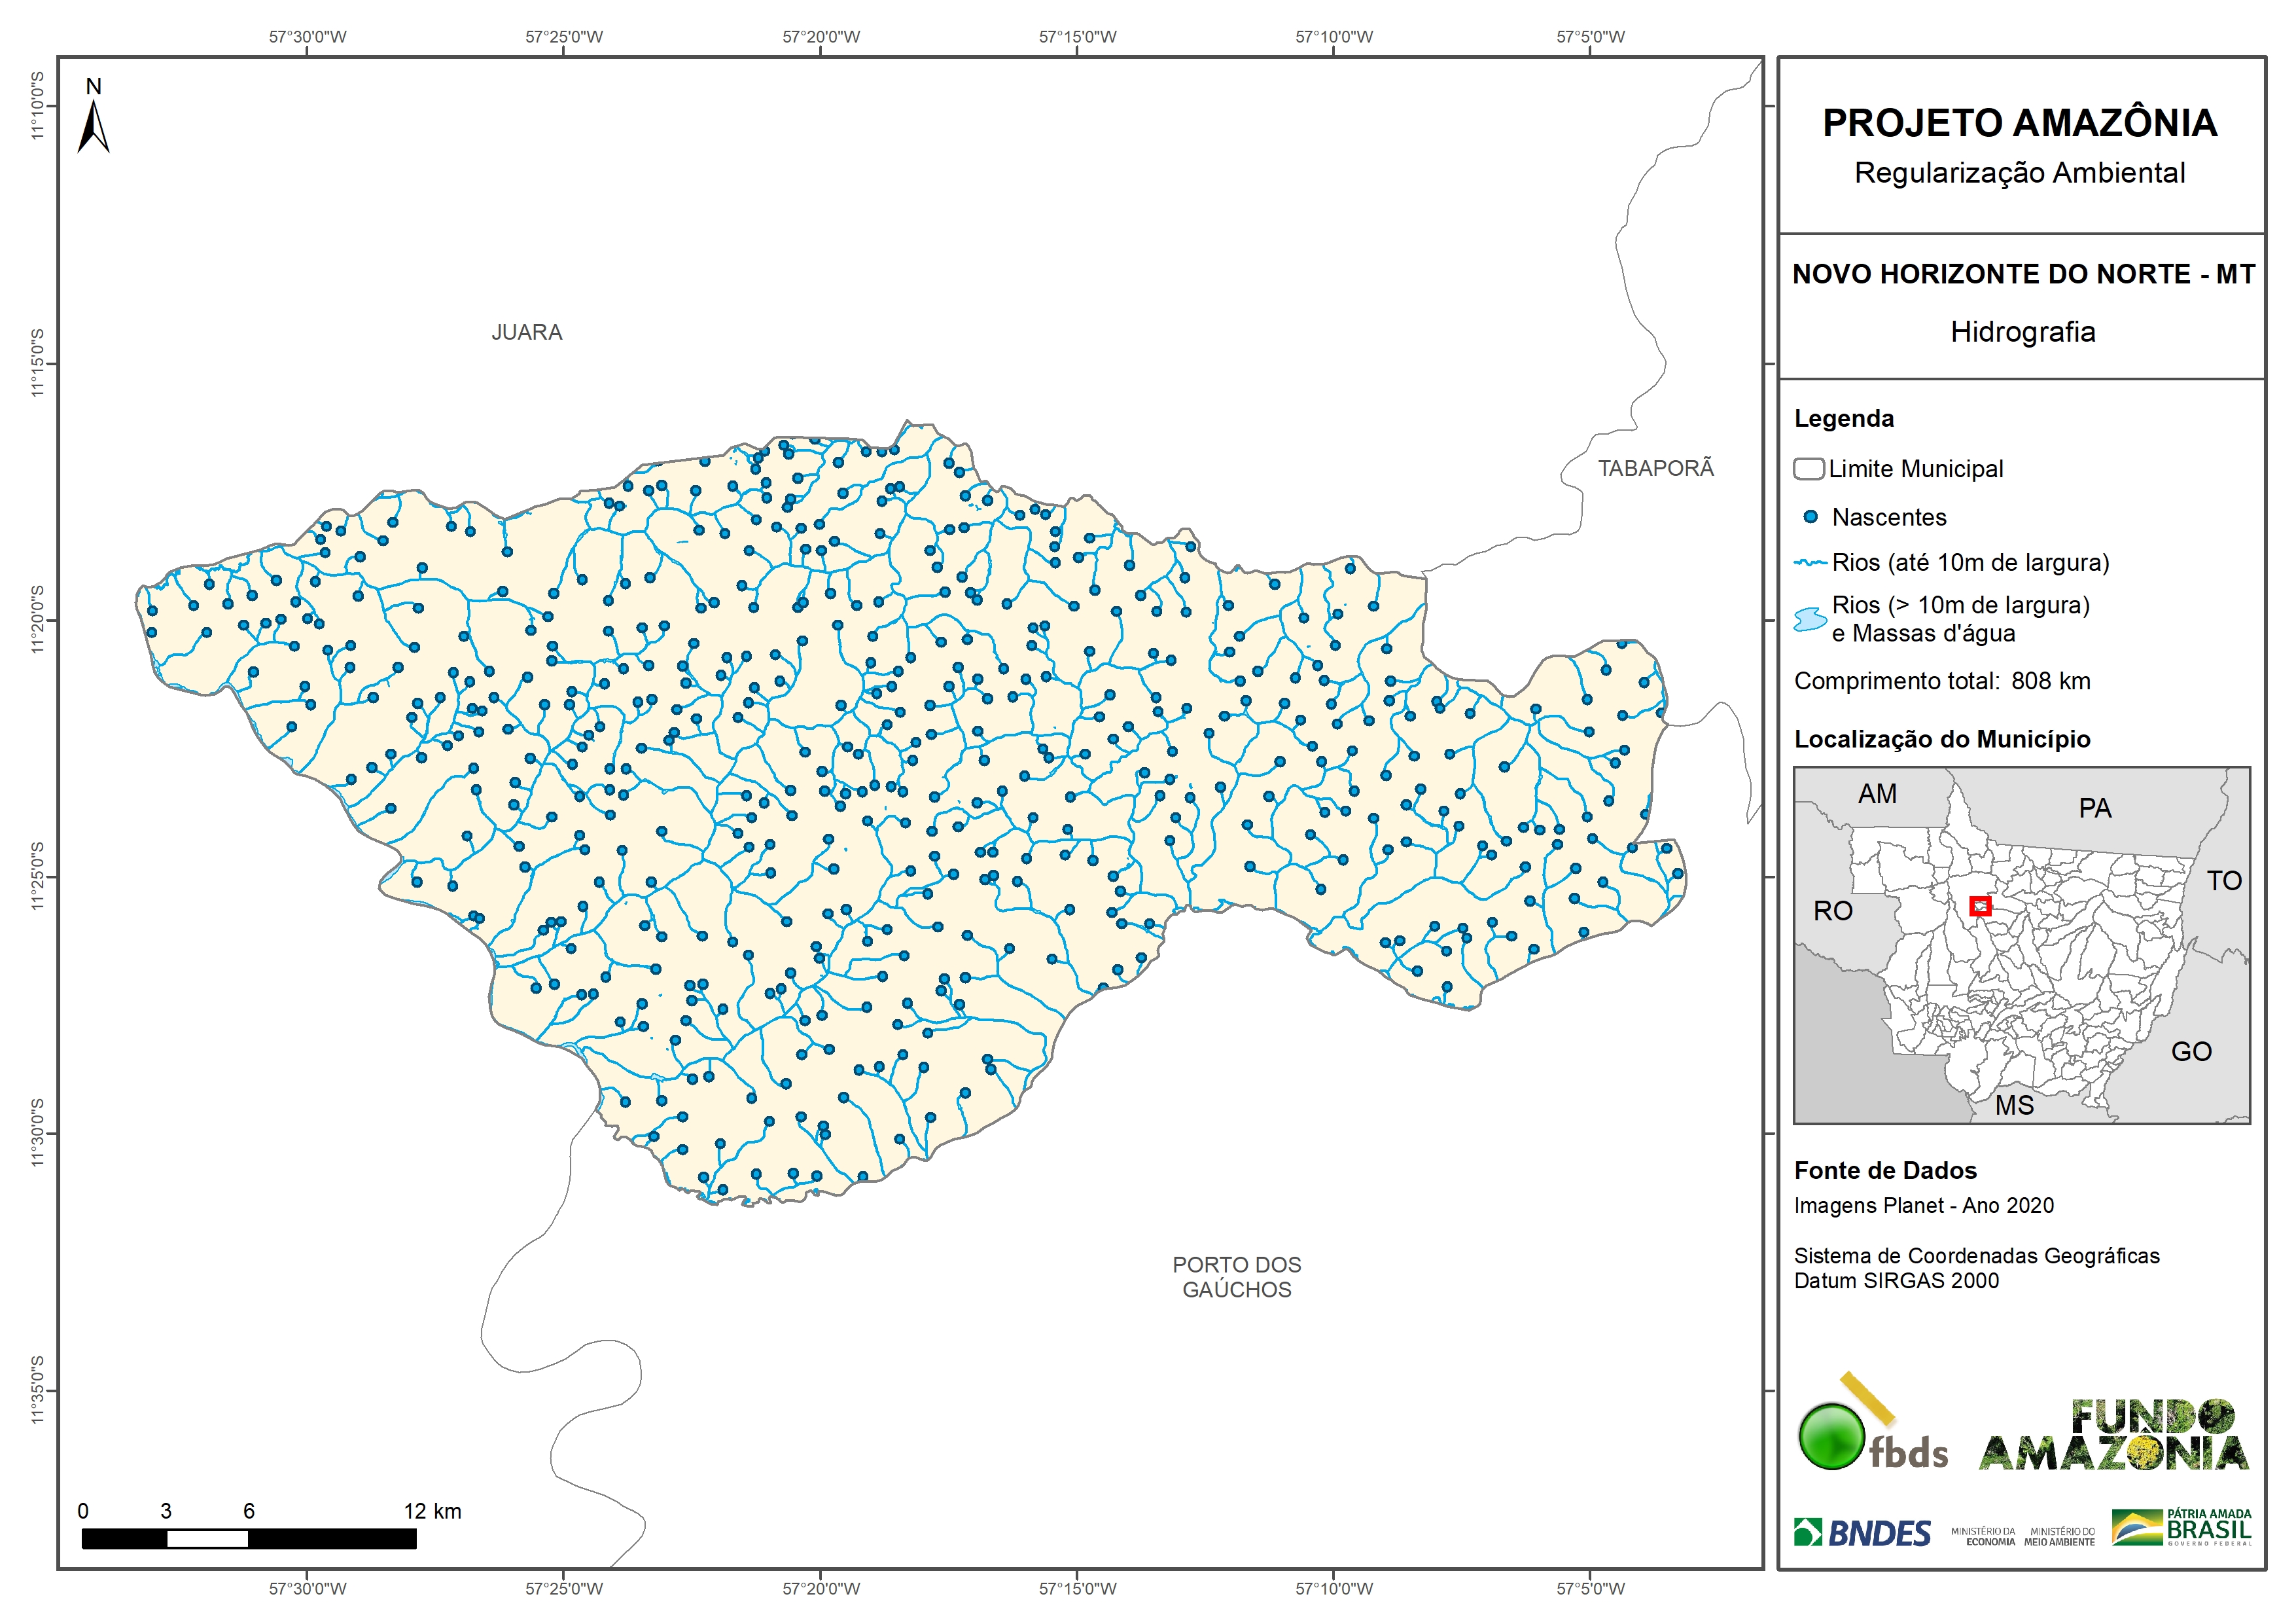
Task: Click the Hidrografia subtitle text
Action: pyautogui.click(x=2022, y=333)
